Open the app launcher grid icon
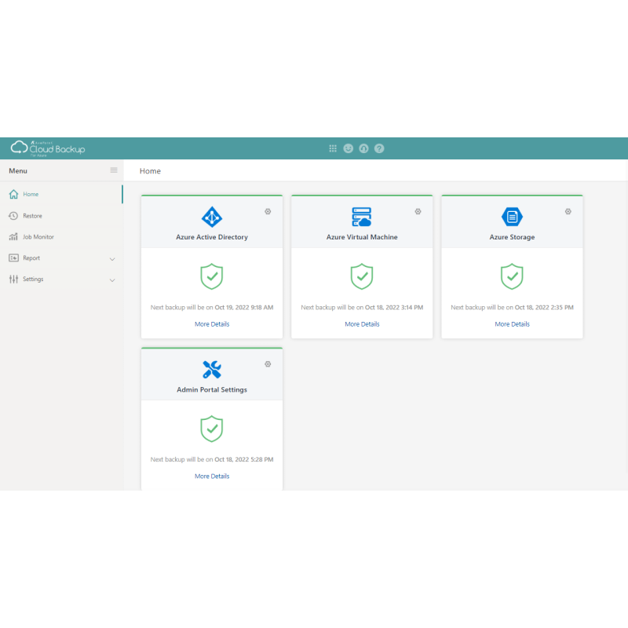The image size is (628, 628). coord(333,148)
